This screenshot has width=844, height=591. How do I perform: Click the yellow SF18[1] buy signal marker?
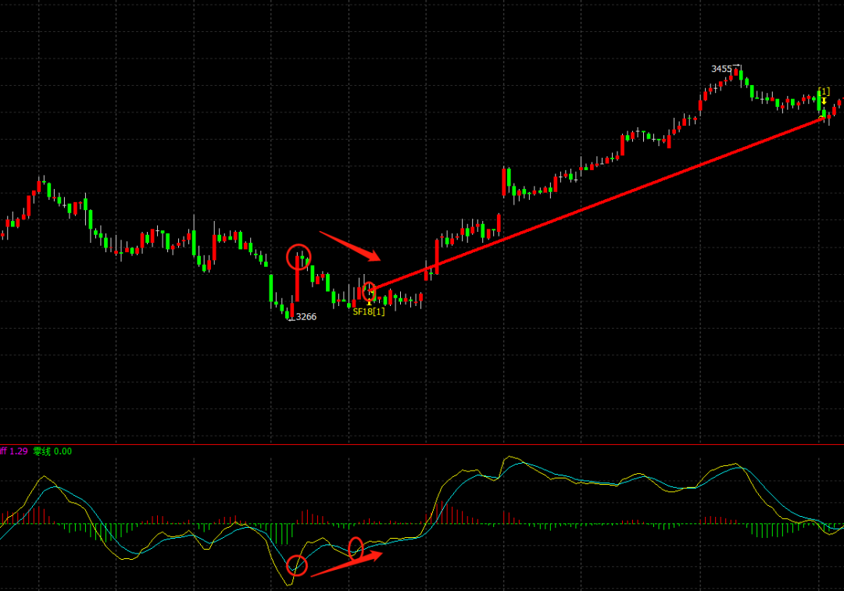coord(369,312)
